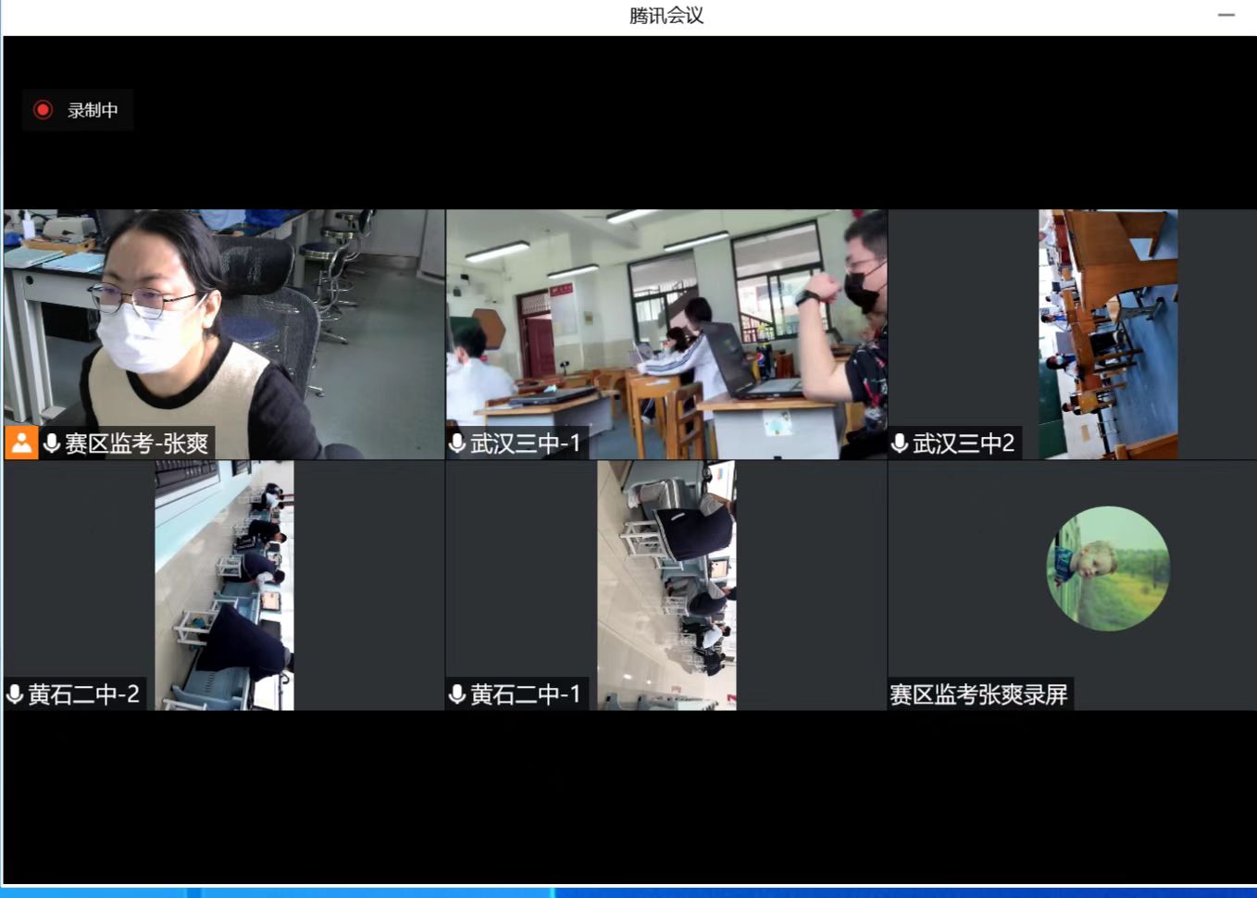Click microphone icon beside 武汉三中-1
Viewport: 1257px width, 898px height.
click(x=457, y=443)
